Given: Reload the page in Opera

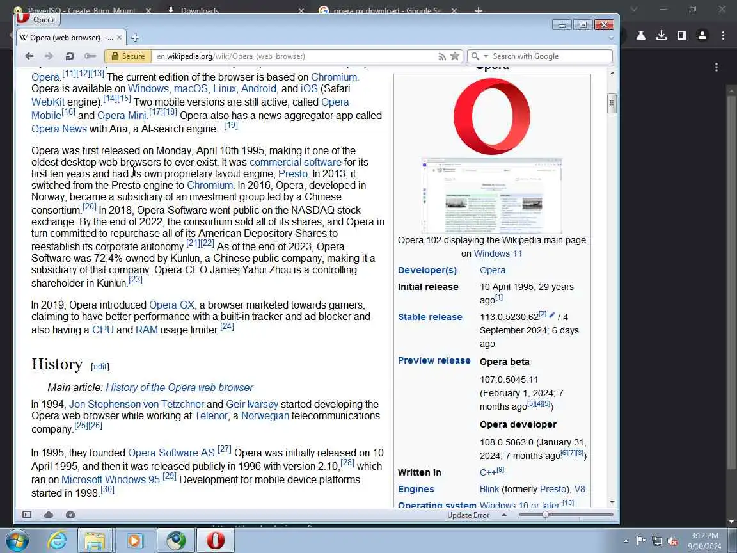Looking at the screenshot, I should pyautogui.click(x=70, y=56).
